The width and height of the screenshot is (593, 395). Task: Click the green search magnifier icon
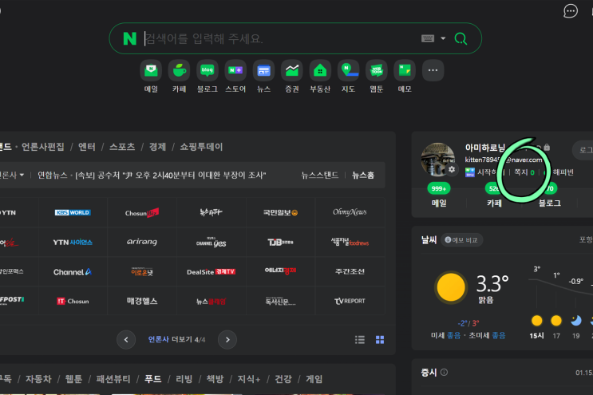click(461, 38)
